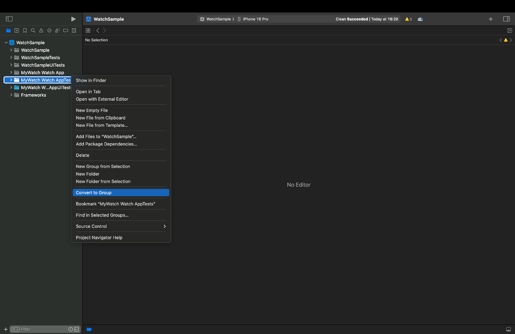
Task: Choose the iPhone 16 Pro destination
Action: point(253,19)
